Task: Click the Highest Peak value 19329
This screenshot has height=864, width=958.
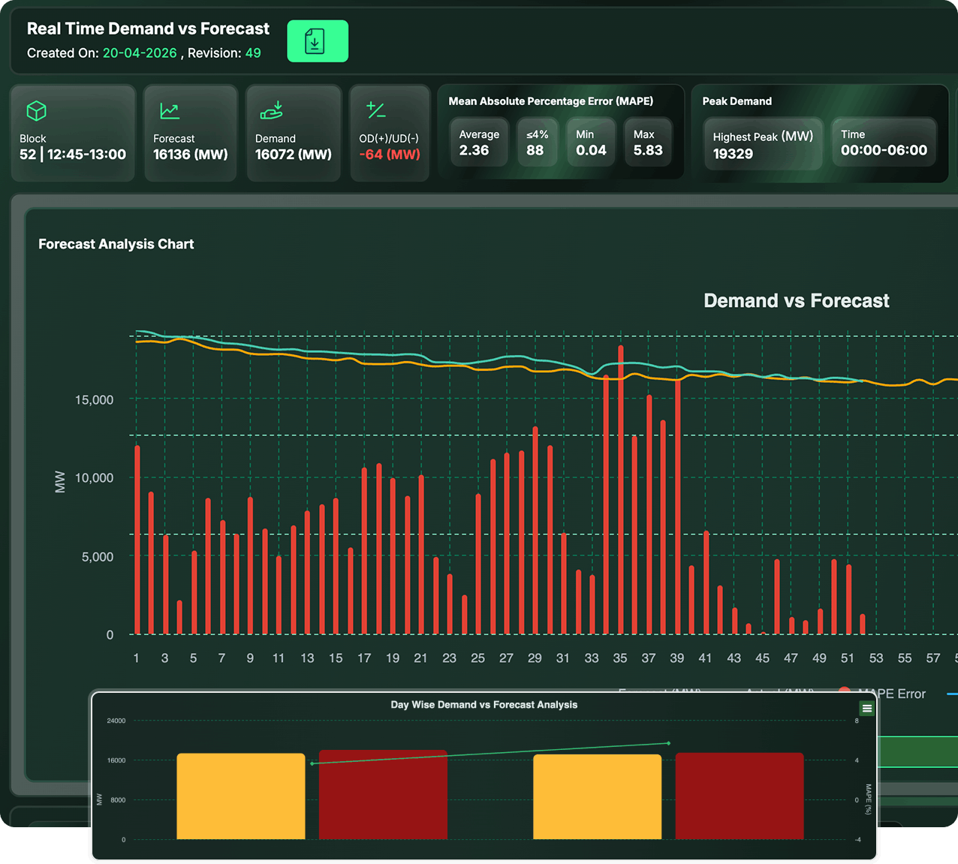Action: click(x=733, y=154)
